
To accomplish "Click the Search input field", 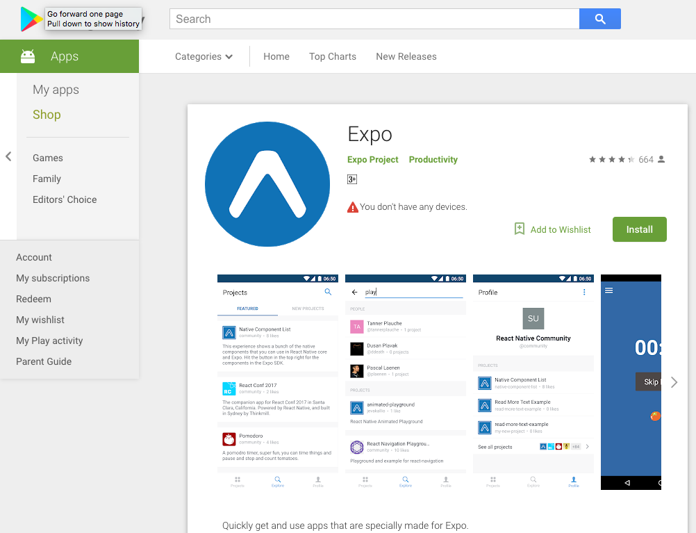I will point(374,19).
